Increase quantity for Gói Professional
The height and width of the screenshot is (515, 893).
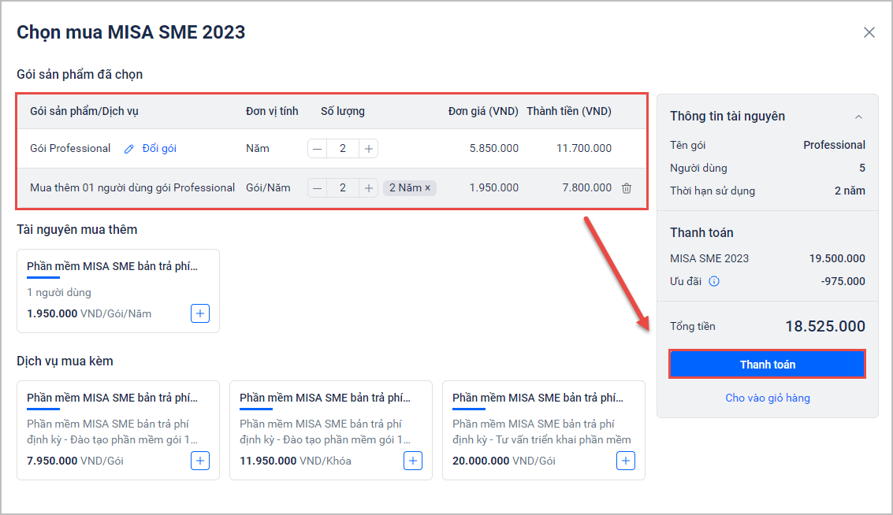[369, 149]
